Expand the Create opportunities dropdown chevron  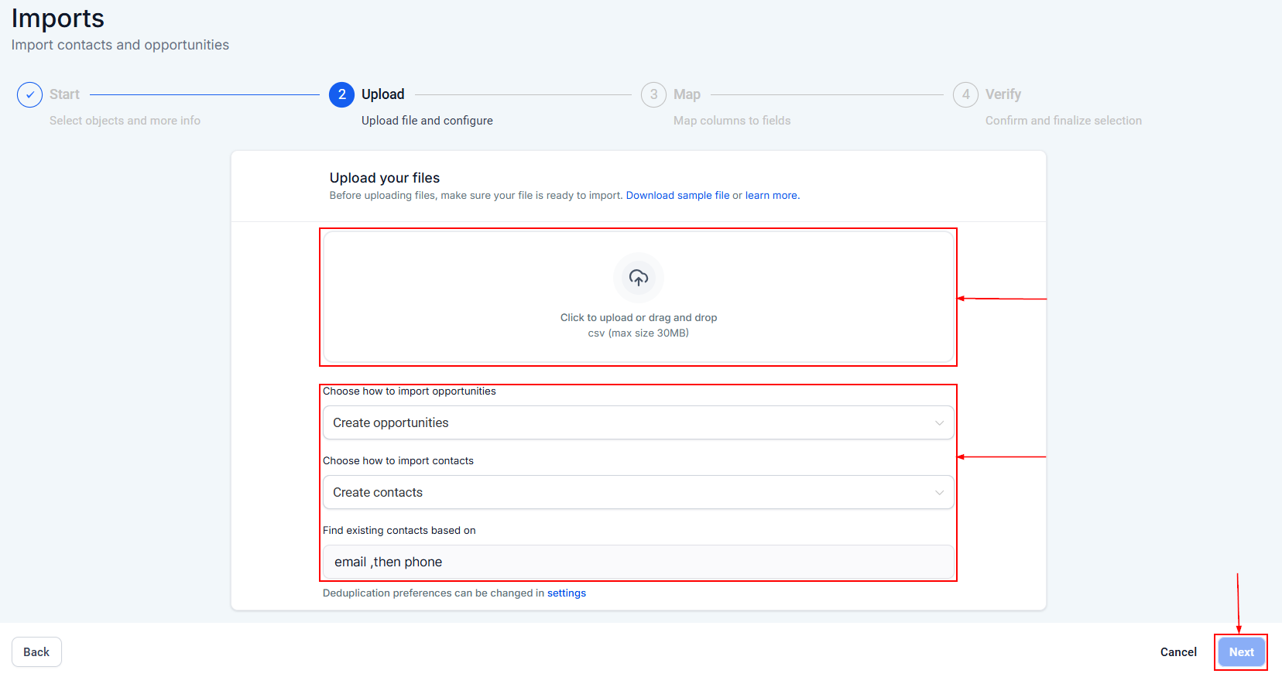point(939,423)
